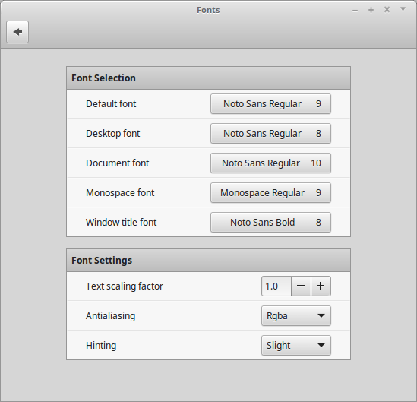Image resolution: width=417 pixels, height=402 pixels.
Task: Click the Font Settings header
Action: point(208,261)
